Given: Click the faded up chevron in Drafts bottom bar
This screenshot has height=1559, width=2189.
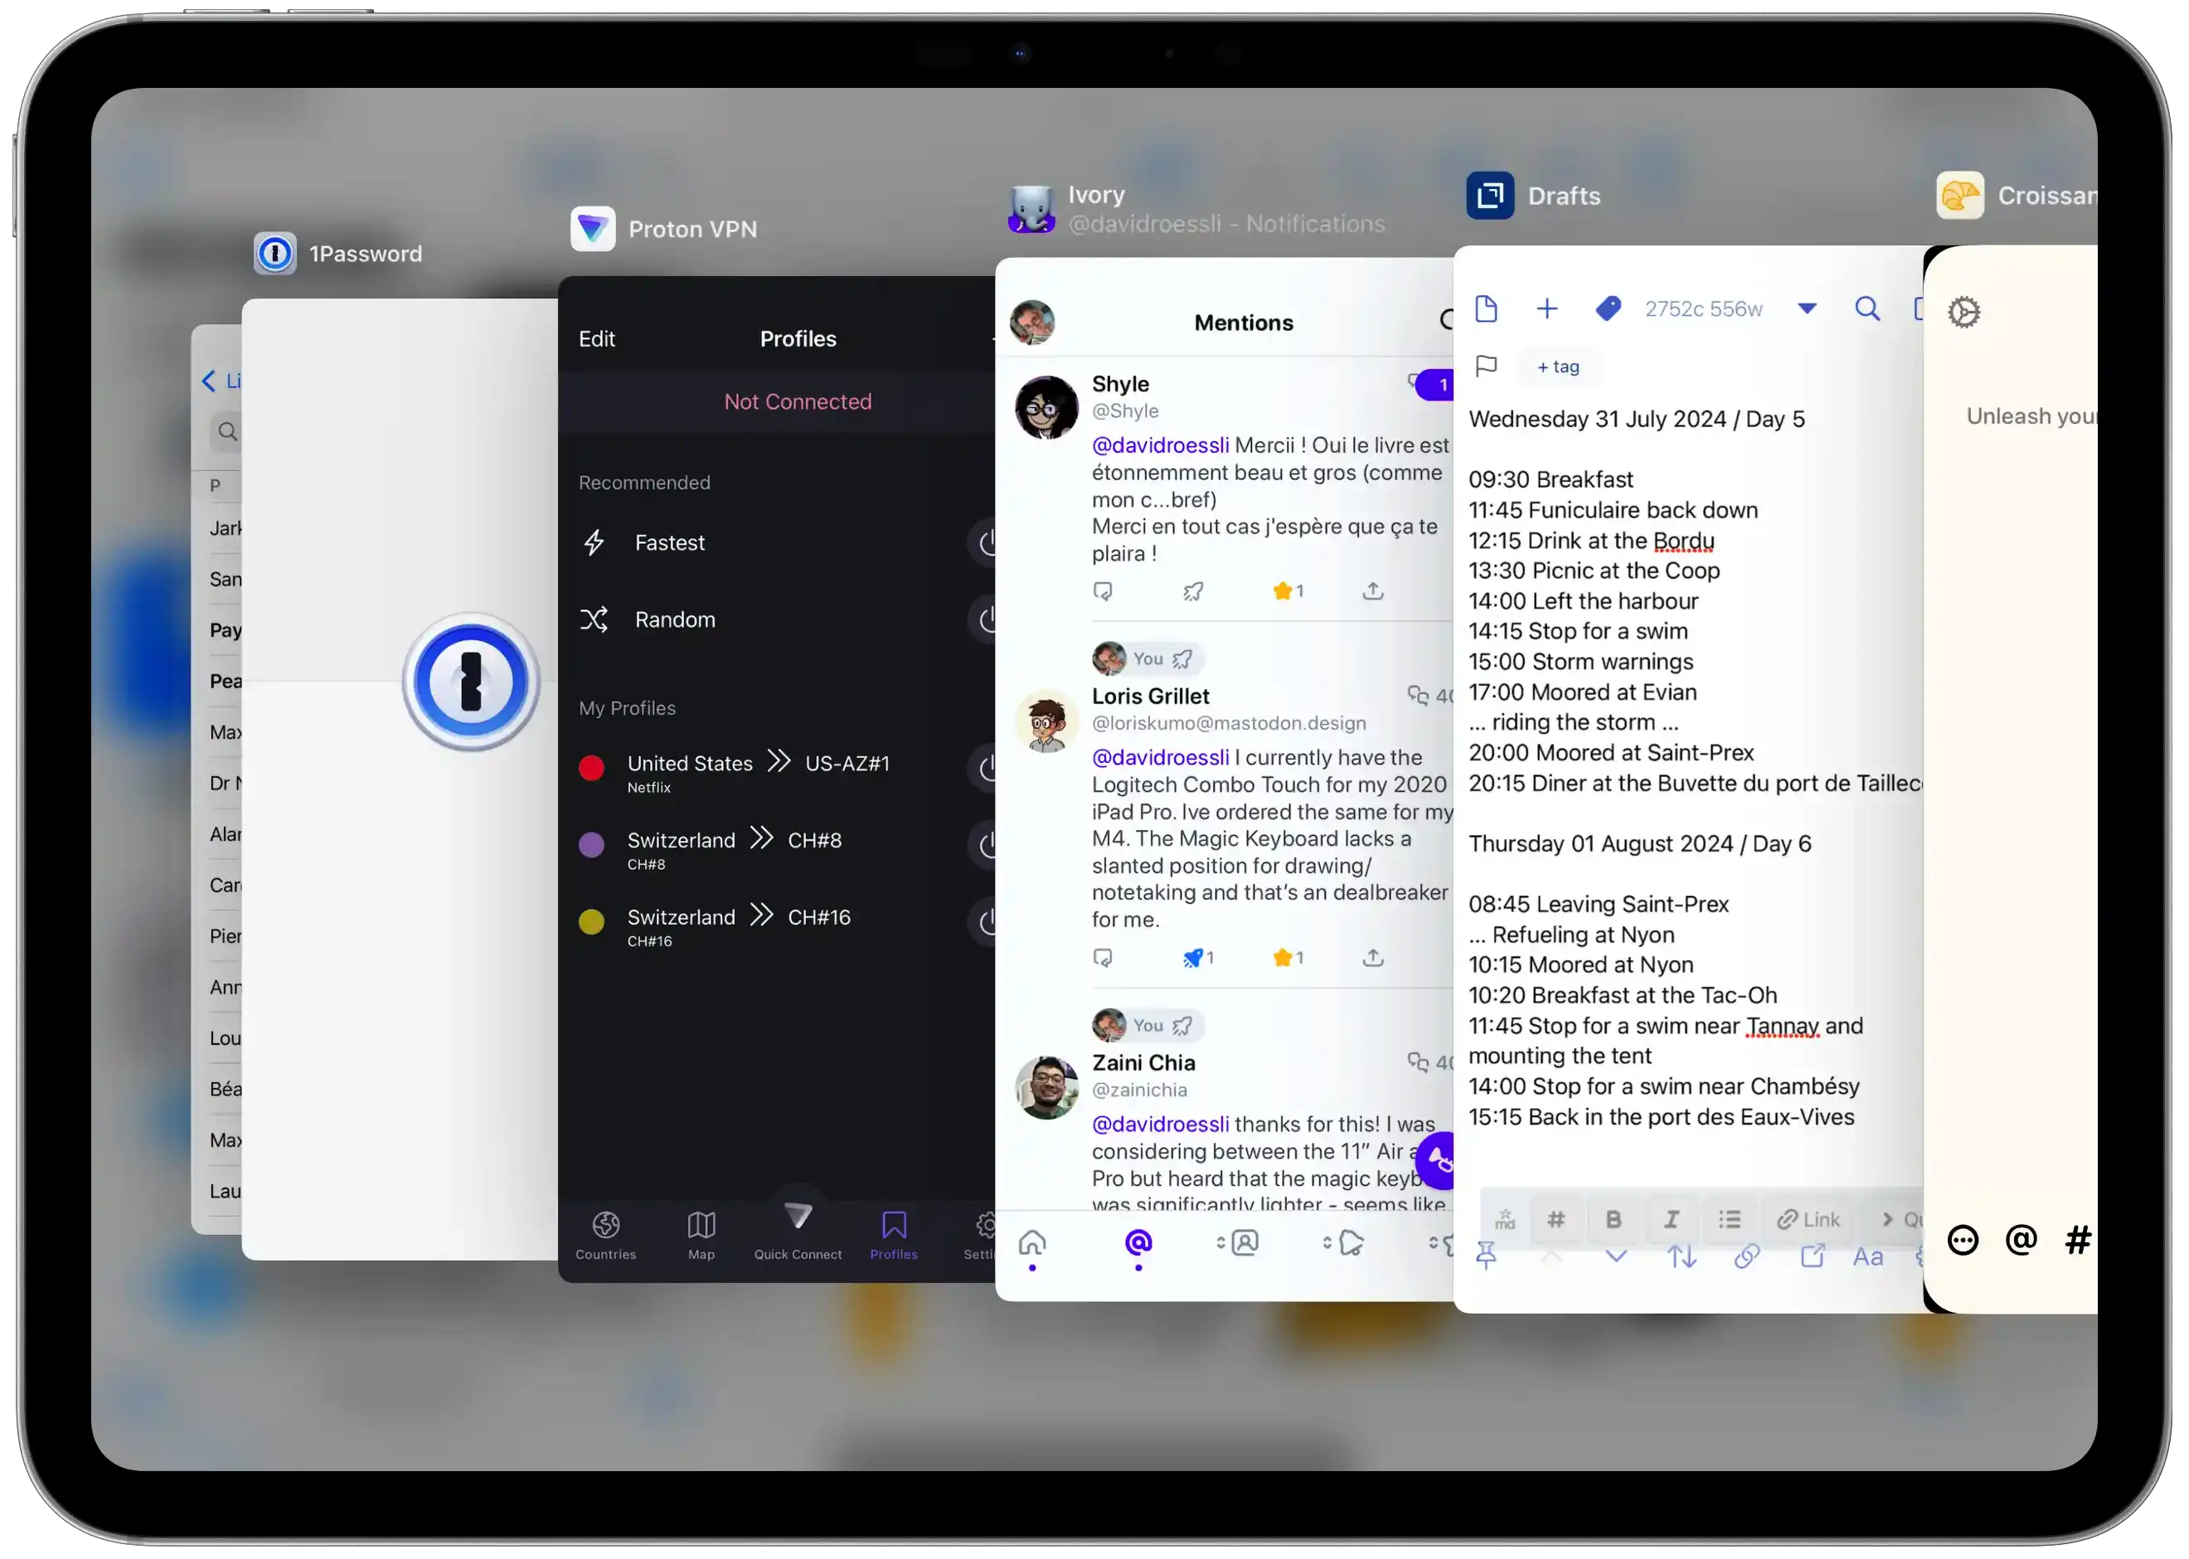Looking at the screenshot, I should tap(1551, 1255).
